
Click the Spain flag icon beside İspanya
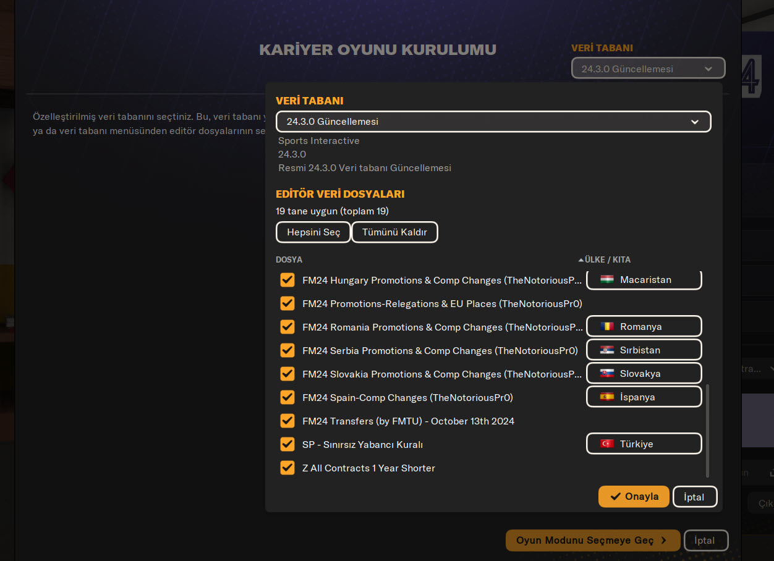point(606,397)
